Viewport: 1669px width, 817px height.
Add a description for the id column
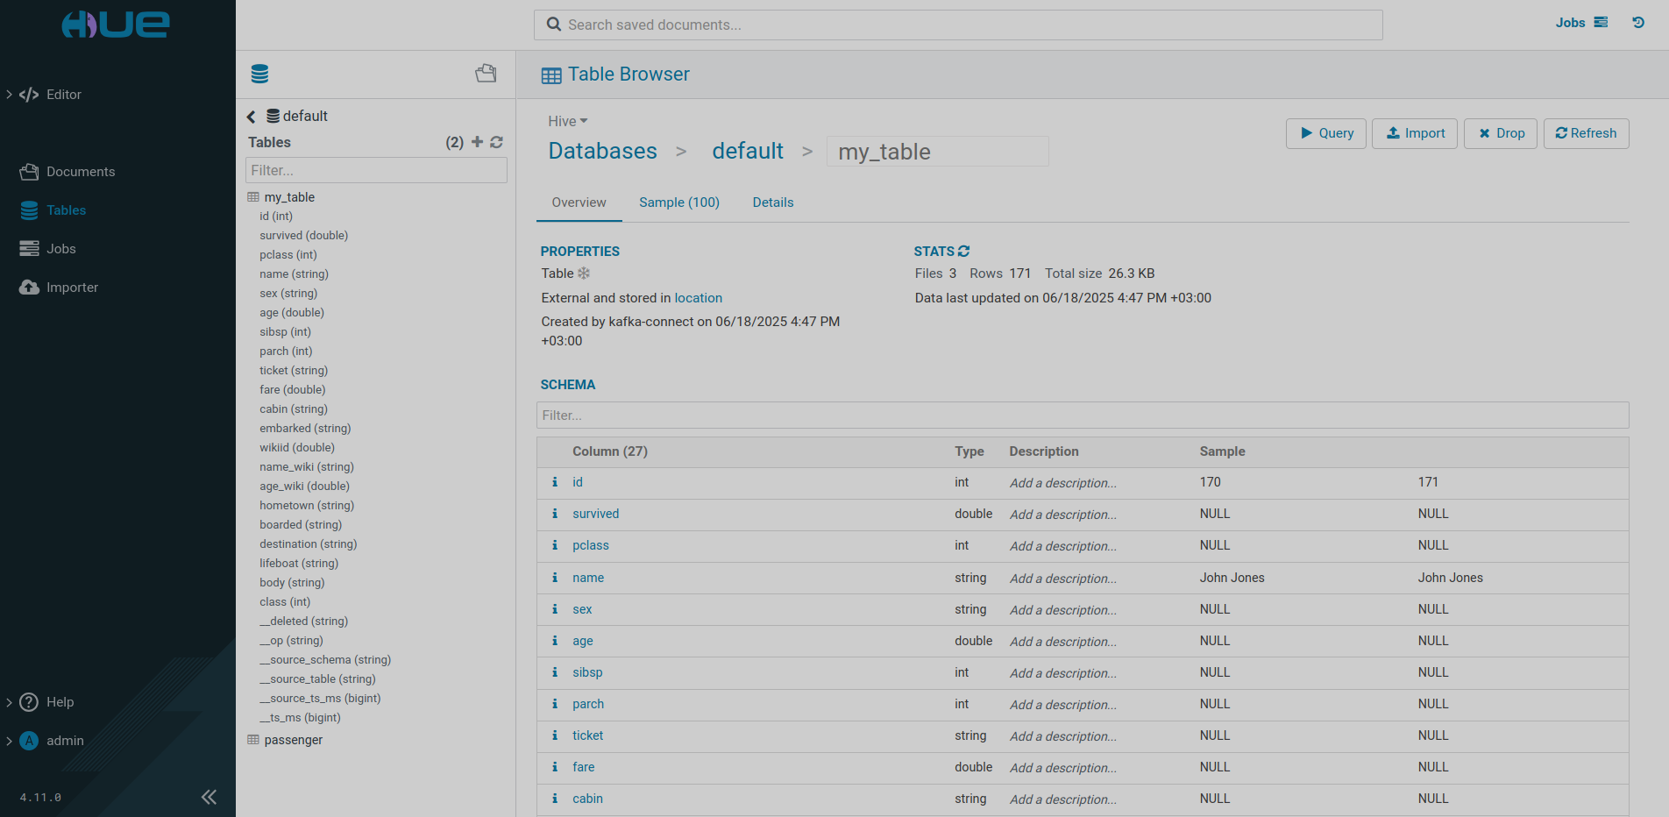click(1062, 483)
